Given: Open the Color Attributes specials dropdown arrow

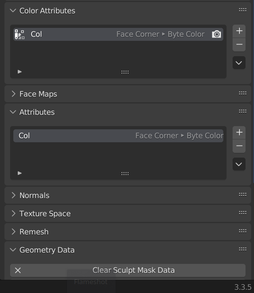Looking at the screenshot, I should pos(239,63).
